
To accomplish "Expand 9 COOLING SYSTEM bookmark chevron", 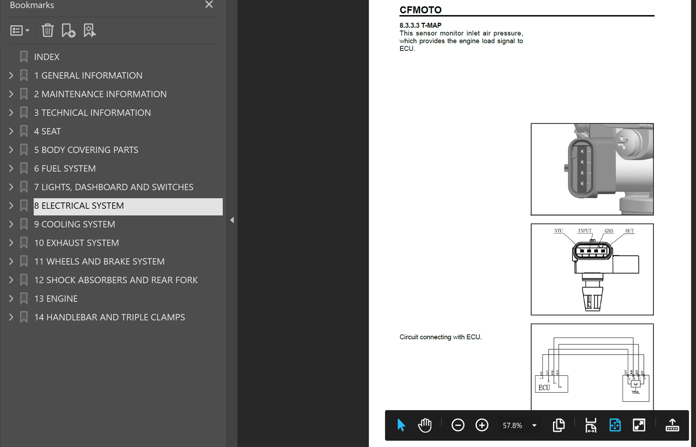I will [x=11, y=225].
